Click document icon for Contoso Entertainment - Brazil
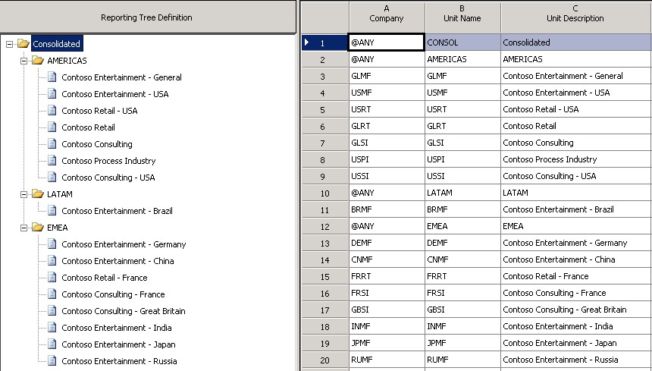This screenshot has width=652, height=371. [52, 210]
